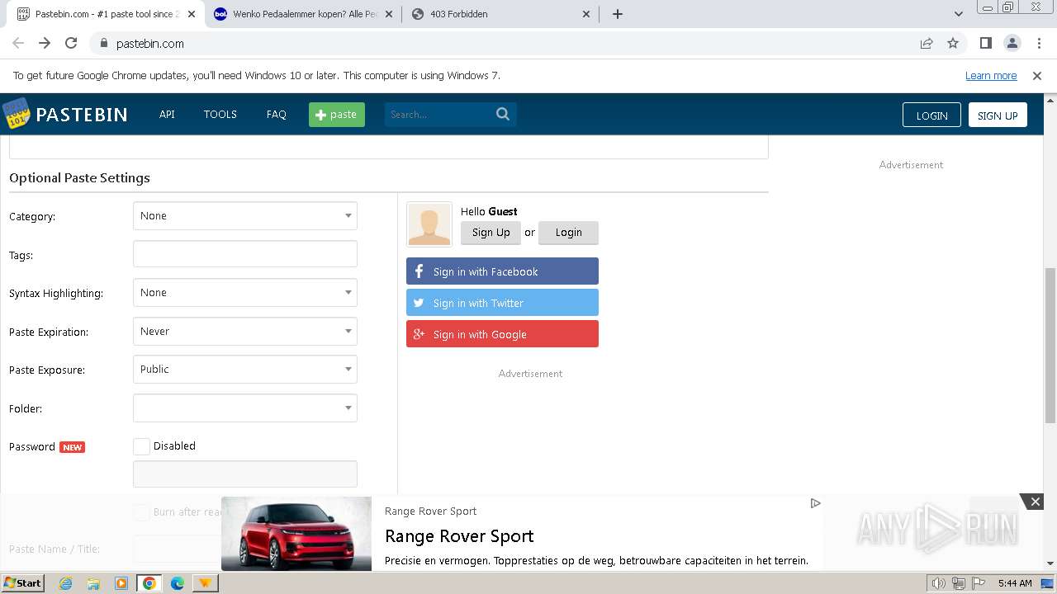Viewport: 1057px width, 594px height.
Task: Reload the page with the refresh icon
Action: (71, 43)
